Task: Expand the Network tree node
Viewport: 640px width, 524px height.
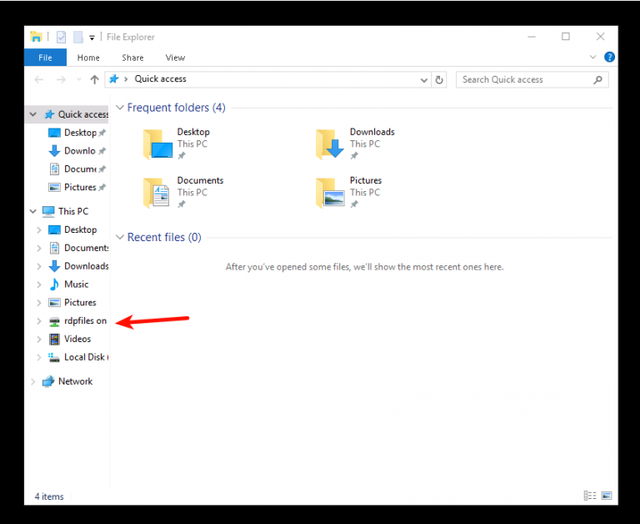Action: tap(33, 381)
